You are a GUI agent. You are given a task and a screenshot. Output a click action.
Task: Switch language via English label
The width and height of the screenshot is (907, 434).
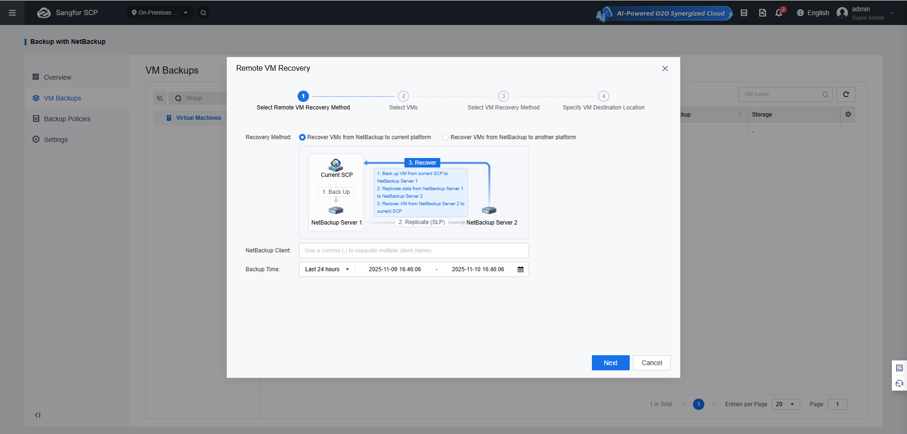[818, 13]
